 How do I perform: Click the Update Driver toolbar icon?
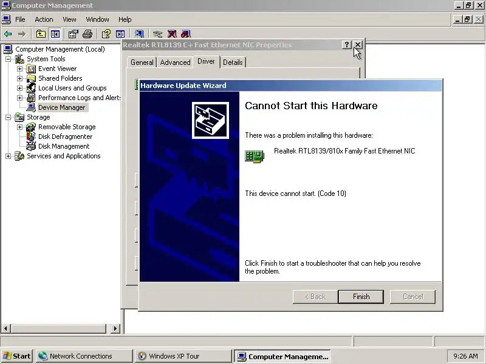point(157,34)
